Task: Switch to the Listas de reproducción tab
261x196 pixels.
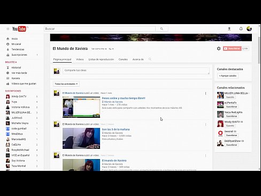Action: click(101, 59)
